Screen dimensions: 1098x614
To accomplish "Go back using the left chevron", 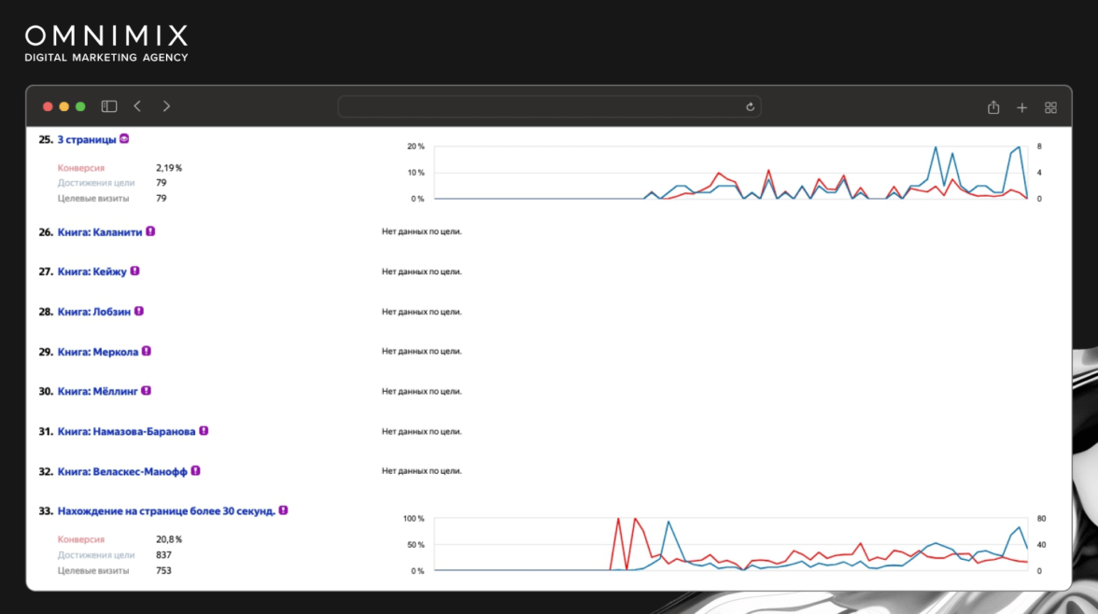I will tap(137, 106).
